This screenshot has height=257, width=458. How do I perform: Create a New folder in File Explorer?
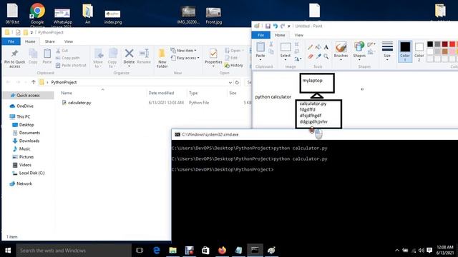click(162, 59)
